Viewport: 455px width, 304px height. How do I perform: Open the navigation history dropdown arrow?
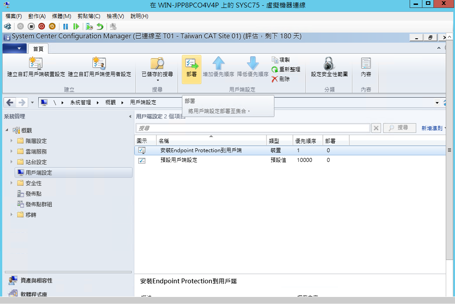32,103
